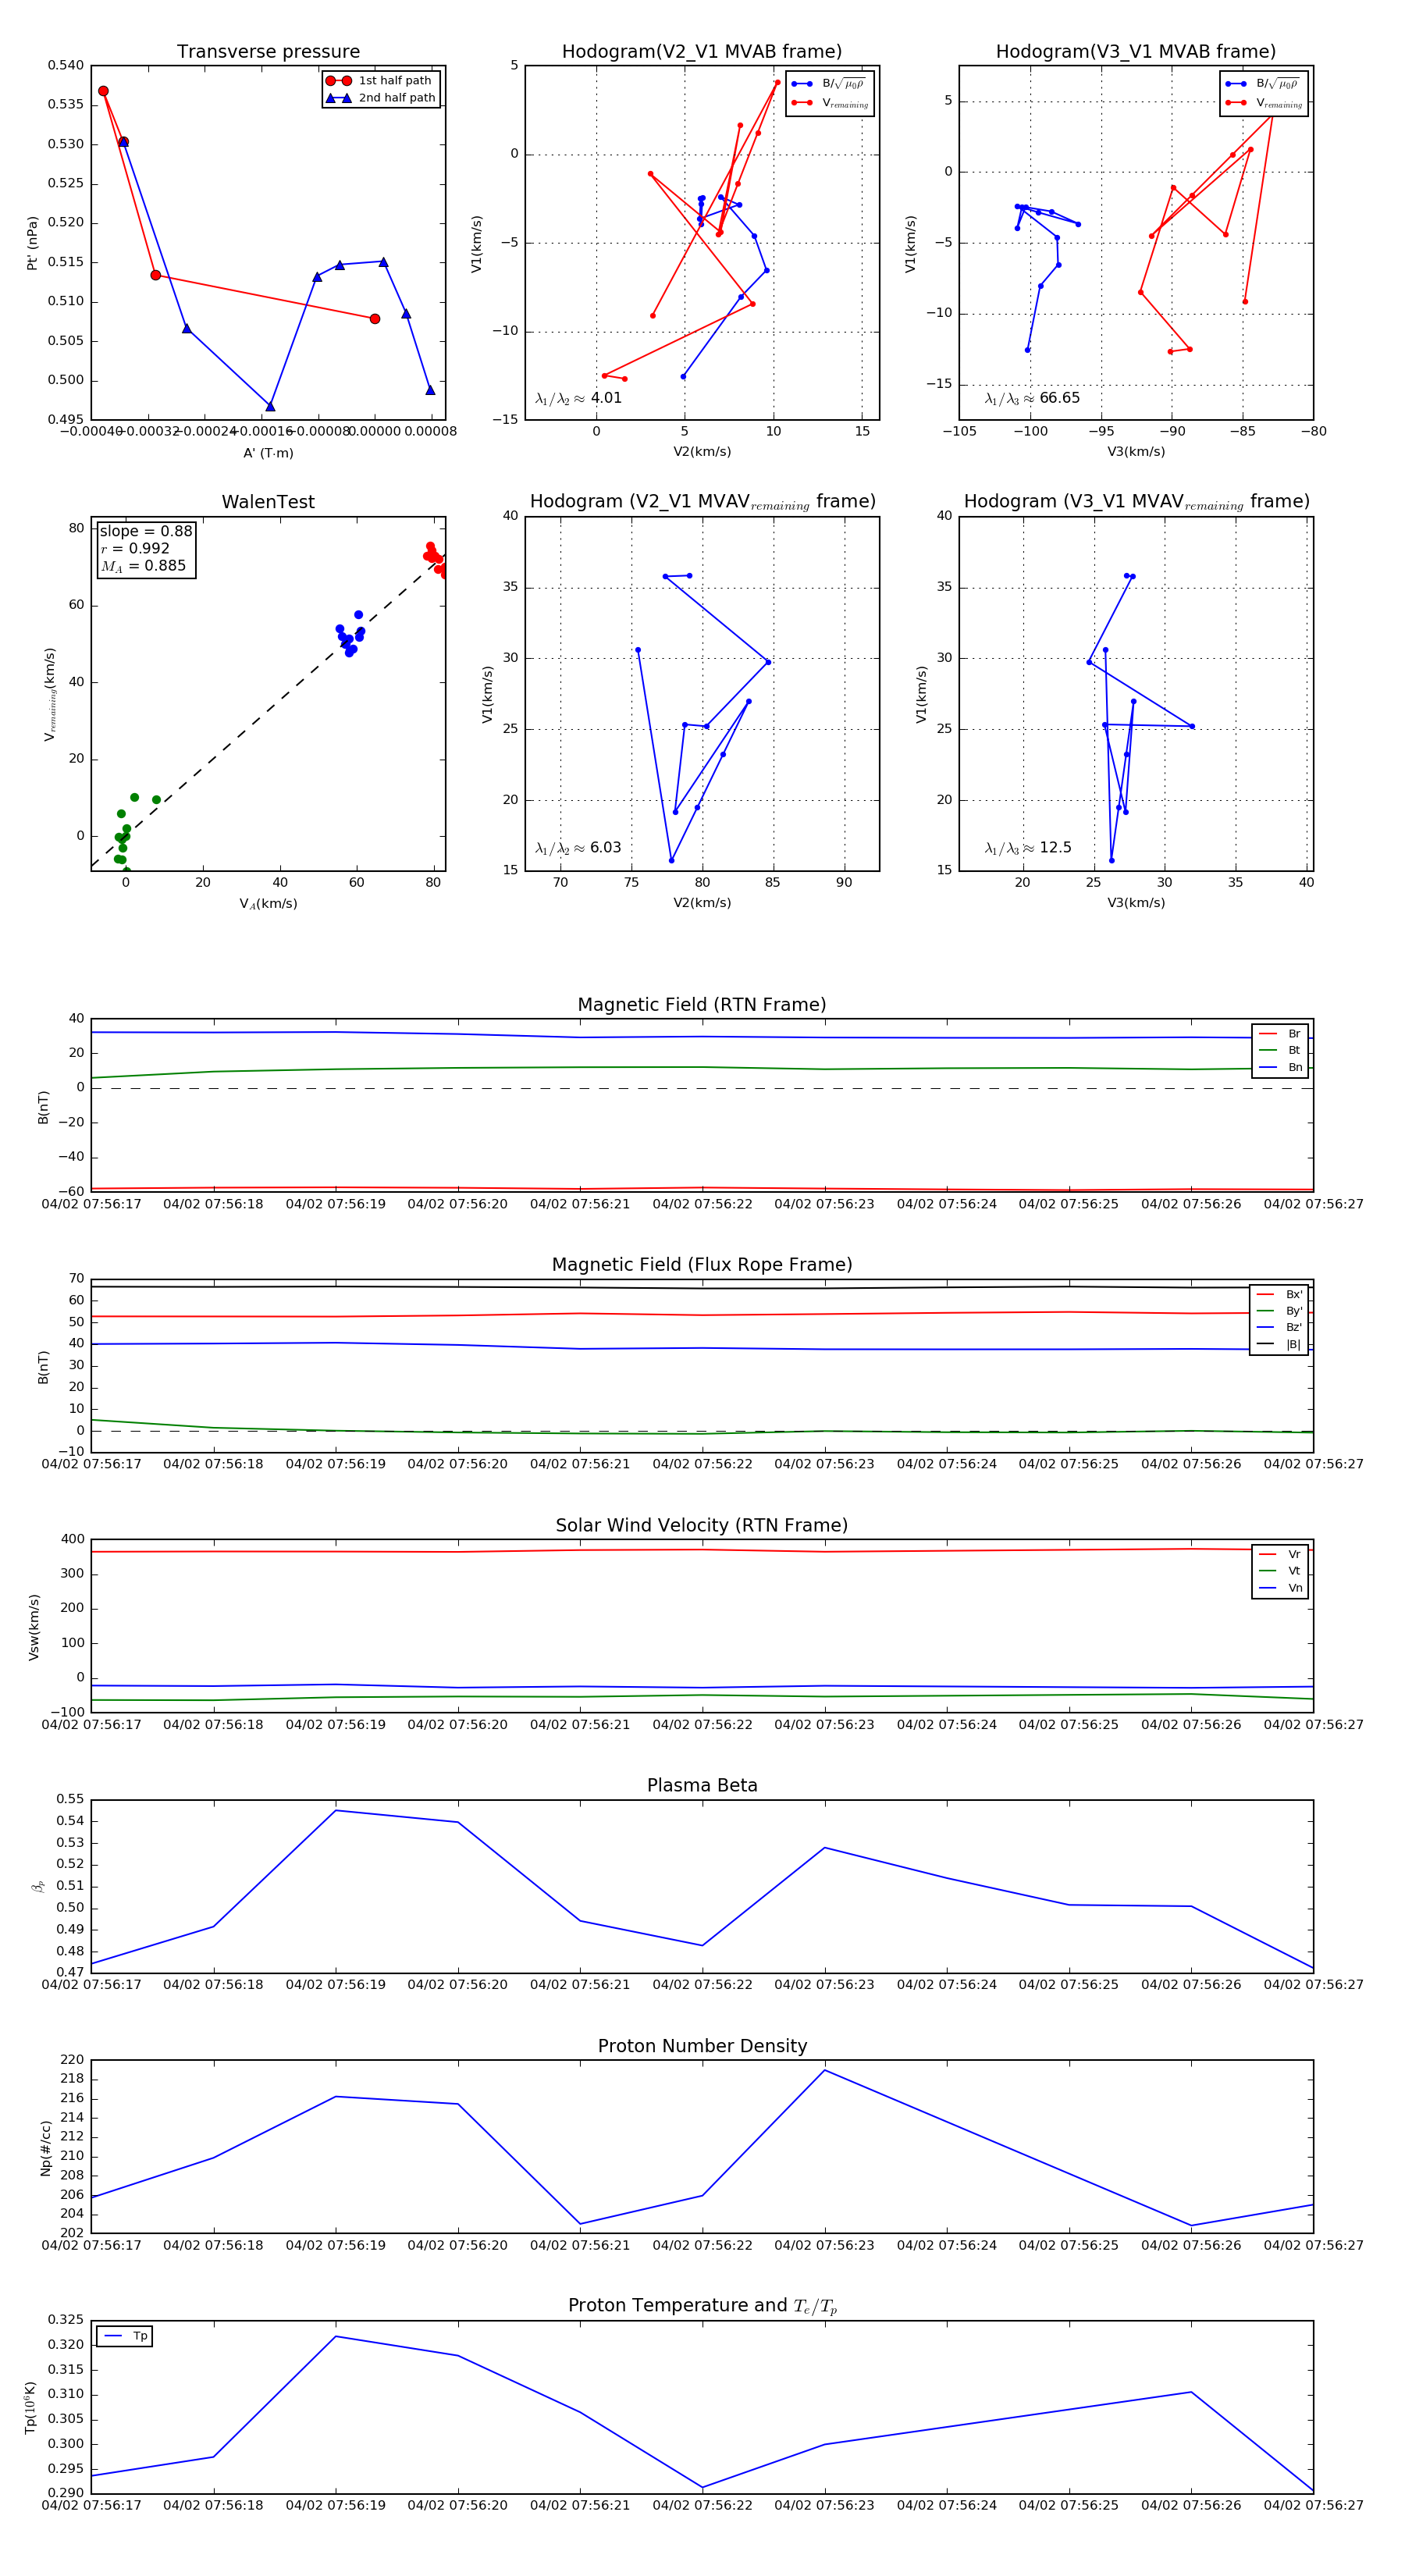1405x2576 pixels.
Task: Click the Proton Number Density peak at 07:56:23
Action: coord(825,2070)
